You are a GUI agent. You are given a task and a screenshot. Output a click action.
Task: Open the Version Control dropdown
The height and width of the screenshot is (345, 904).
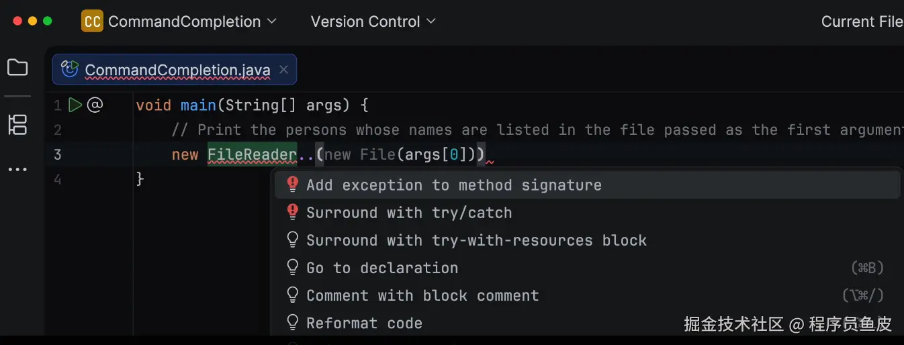(373, 21)
